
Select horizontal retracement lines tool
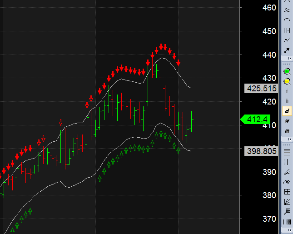click(x=287, y=151)
